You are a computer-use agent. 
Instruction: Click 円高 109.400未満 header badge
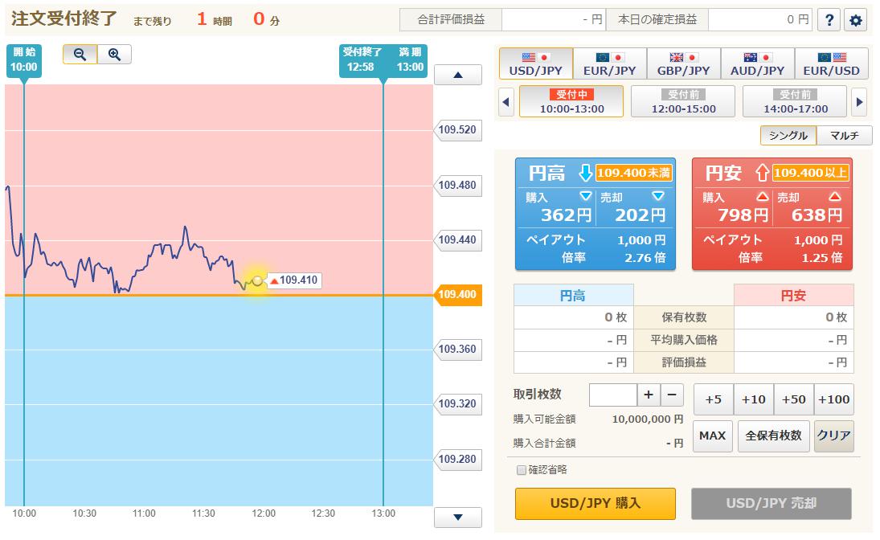(633, 173)
